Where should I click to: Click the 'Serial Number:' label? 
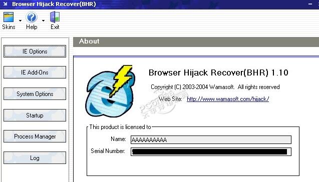pos(108,151)
